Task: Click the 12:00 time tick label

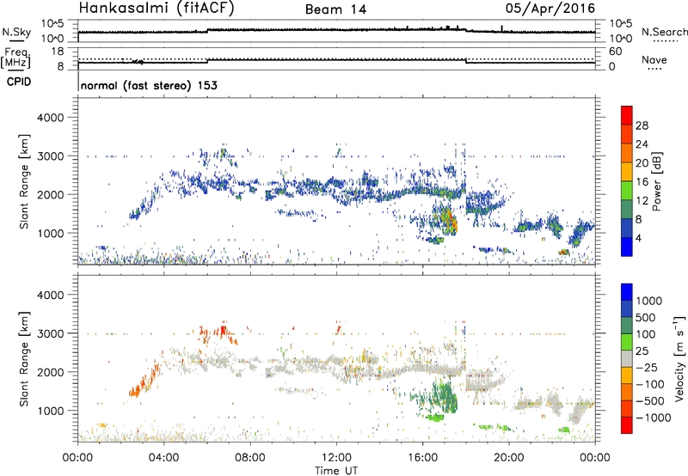Action: tap(336, 458)
